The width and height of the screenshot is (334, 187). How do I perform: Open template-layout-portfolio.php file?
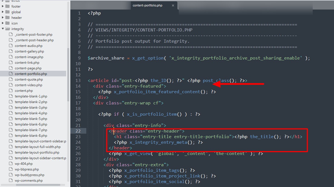pyautogui.click(x=37, y=152)
